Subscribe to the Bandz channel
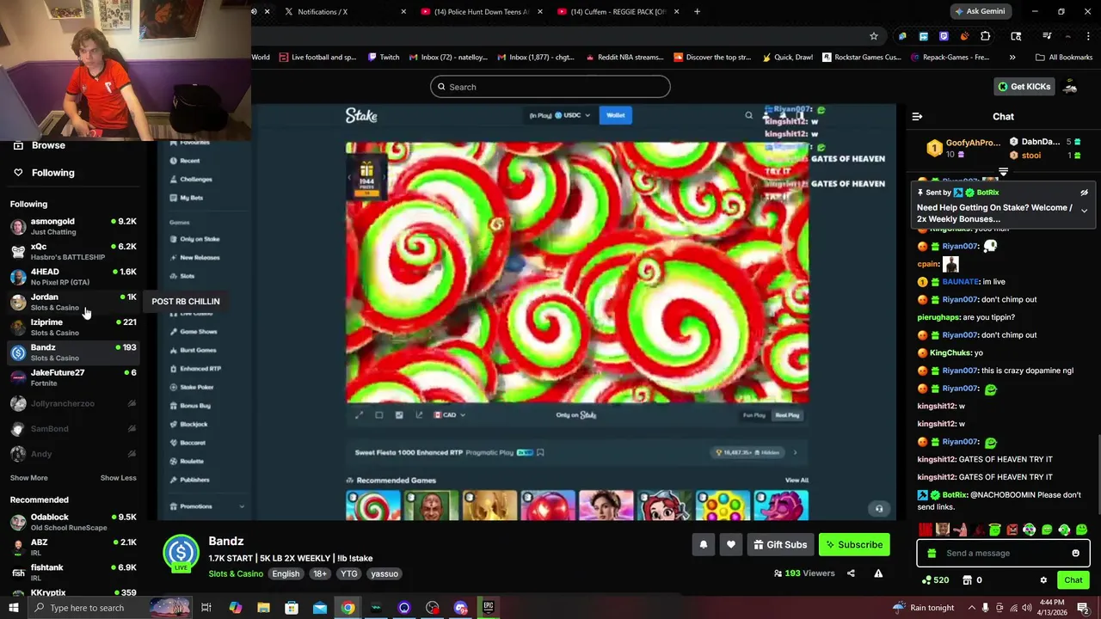The width and height of the screenshot is (1101, 619). [x=854, y=544]
